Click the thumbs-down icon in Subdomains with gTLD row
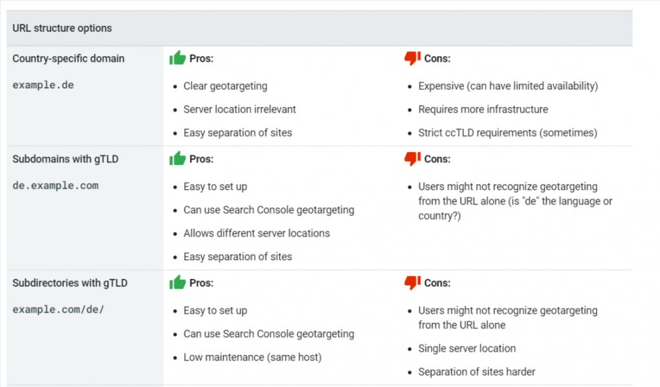 tap(412, 158)
